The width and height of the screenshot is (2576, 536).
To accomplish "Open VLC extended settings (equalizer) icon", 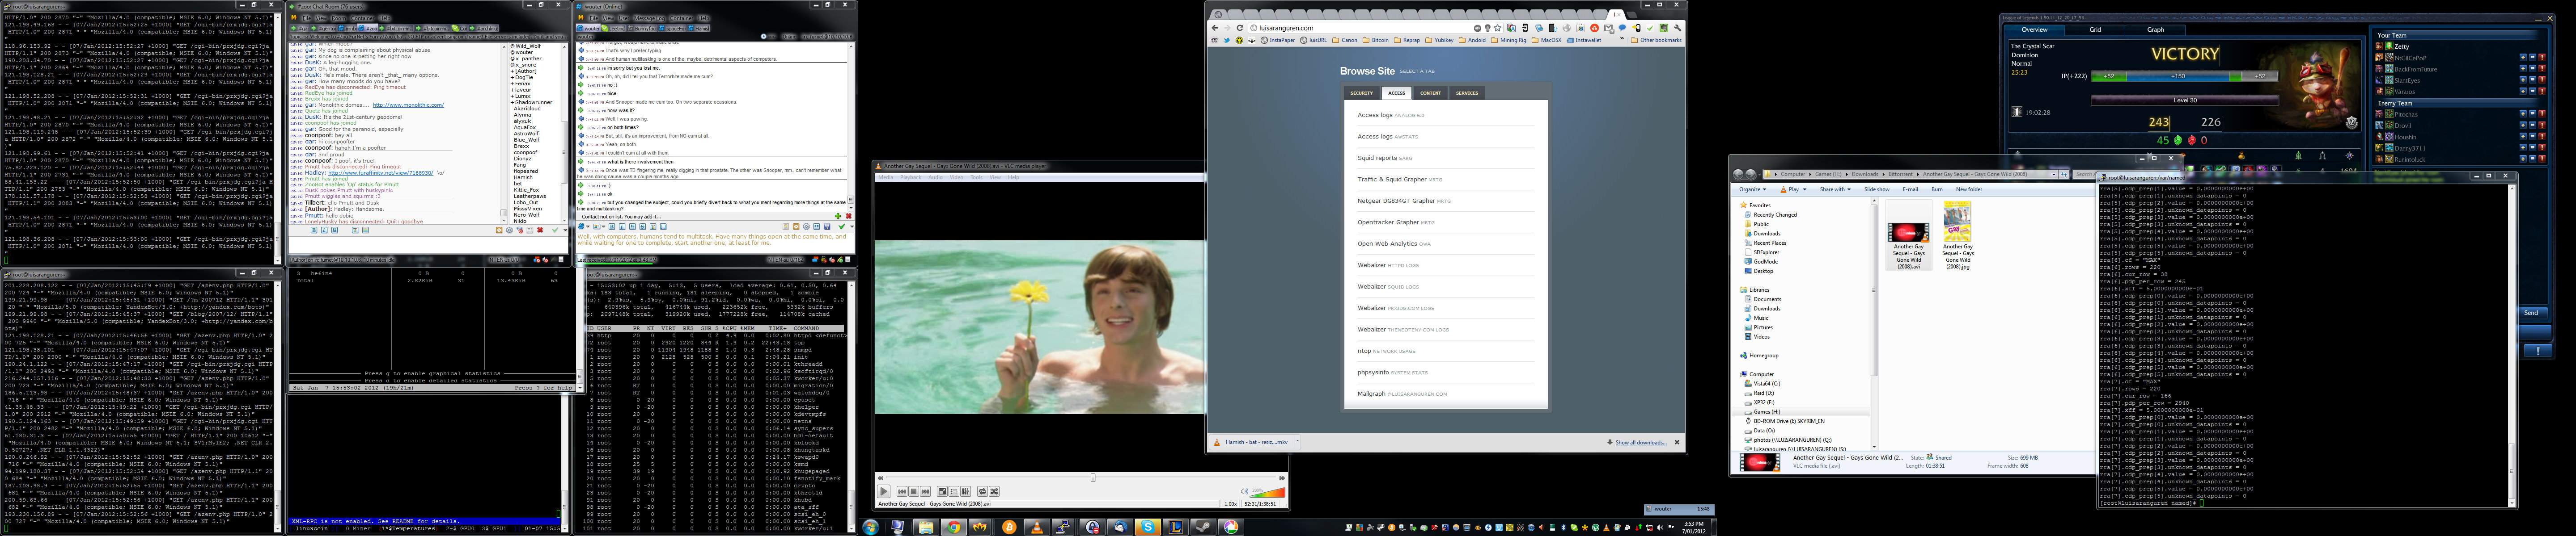I will [x=965, y=491].
